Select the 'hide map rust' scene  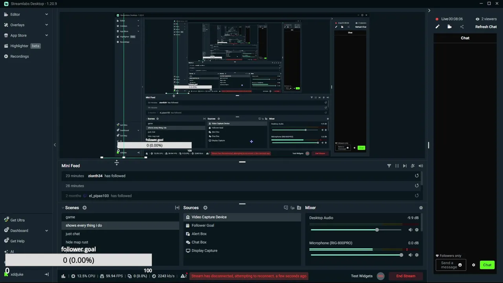[120, 242]
